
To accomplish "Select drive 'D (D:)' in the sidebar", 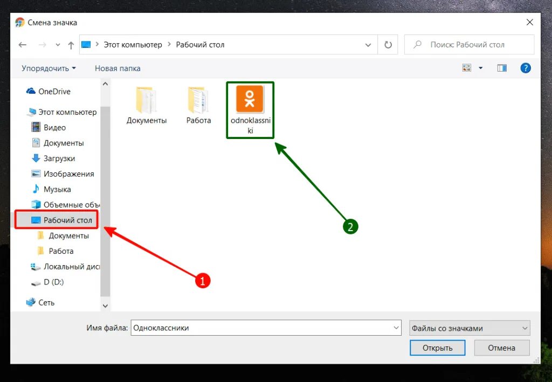I will (x=47, y=282).
